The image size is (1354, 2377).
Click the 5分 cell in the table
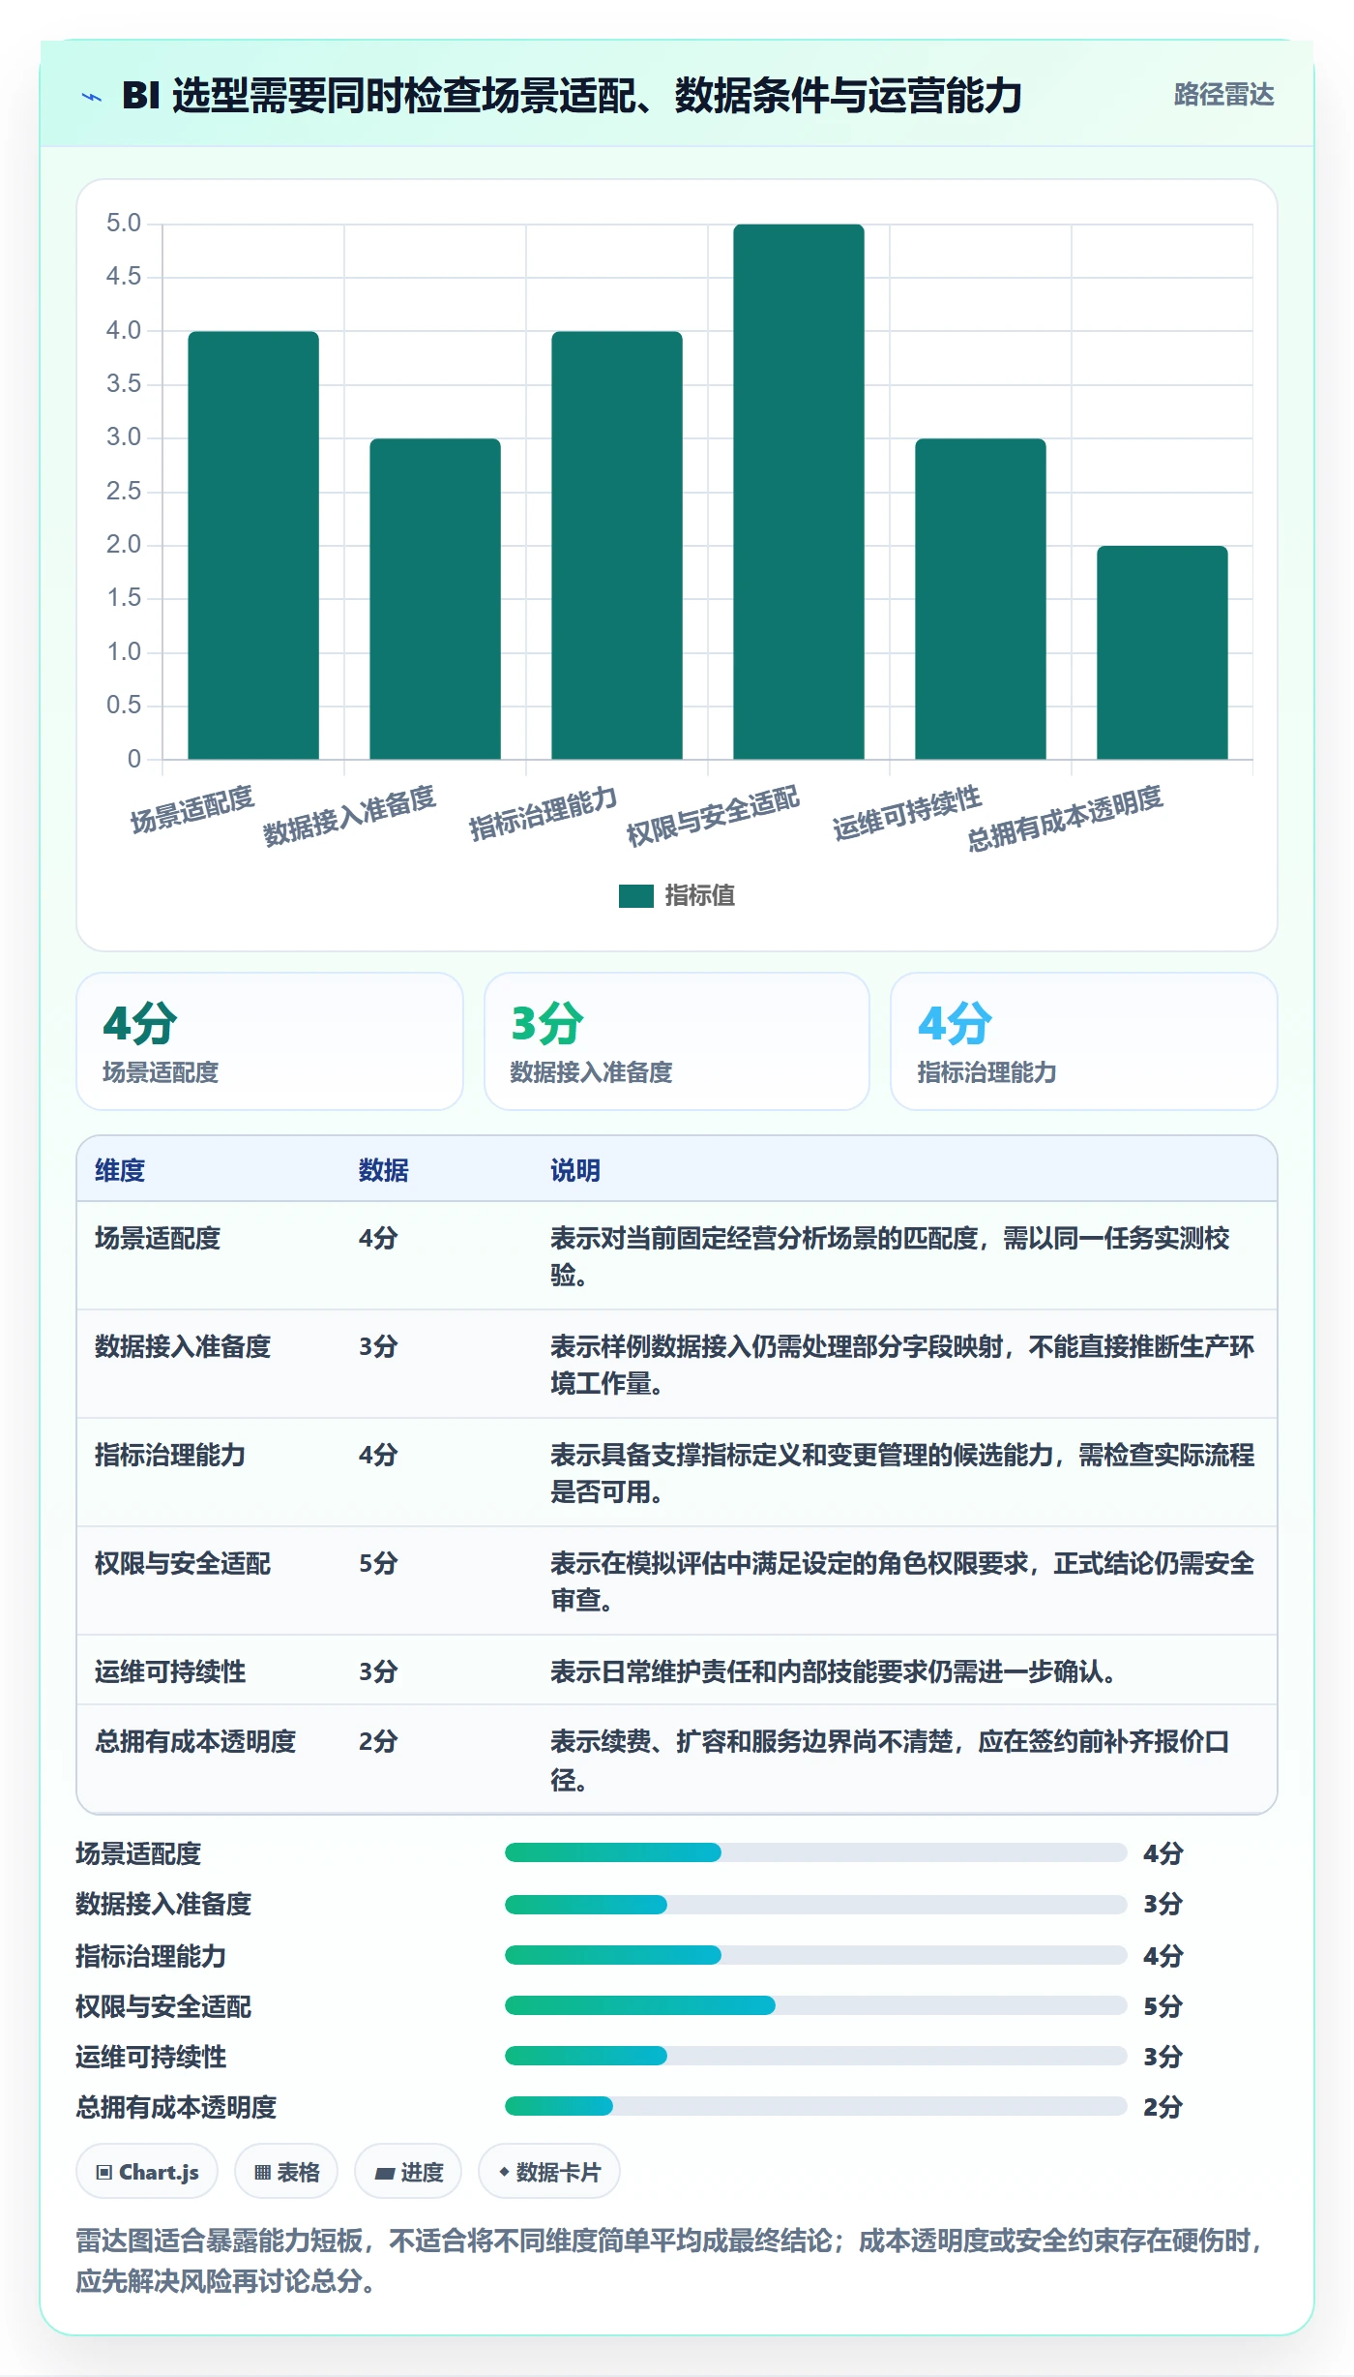point(378,1563)
